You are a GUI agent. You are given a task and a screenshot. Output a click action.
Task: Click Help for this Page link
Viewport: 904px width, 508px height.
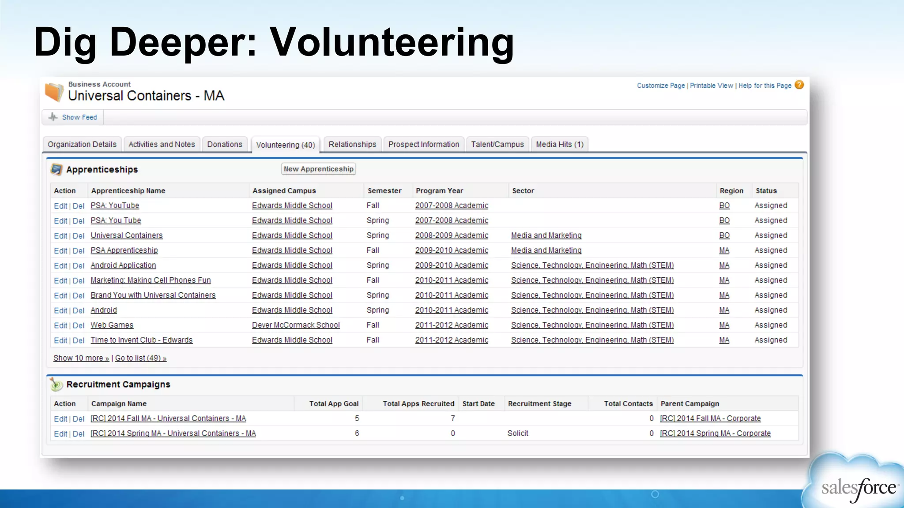coord(765,86)
